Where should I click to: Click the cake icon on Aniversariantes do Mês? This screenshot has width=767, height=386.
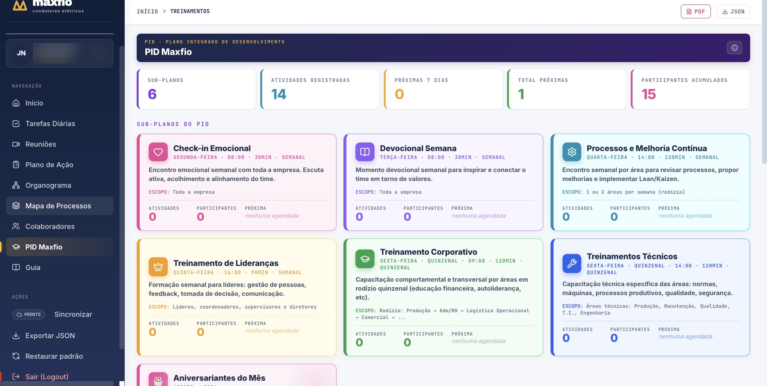click(x=158, y=380)
